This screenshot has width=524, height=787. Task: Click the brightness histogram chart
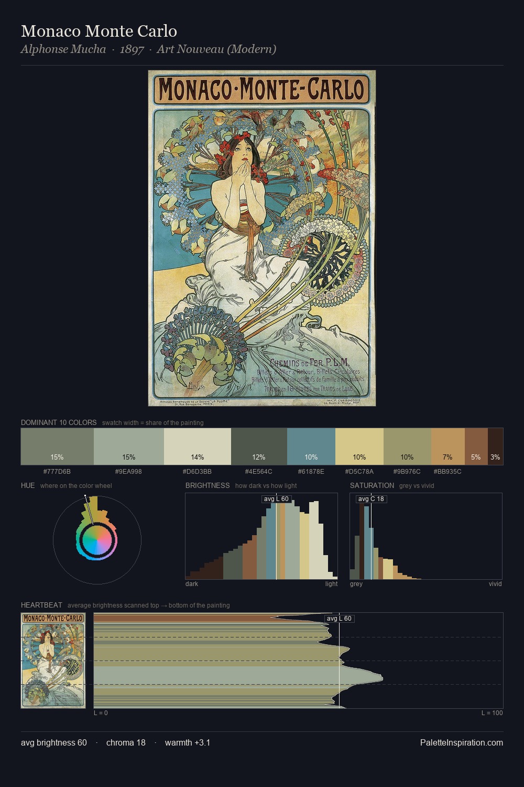coord(261,536)
